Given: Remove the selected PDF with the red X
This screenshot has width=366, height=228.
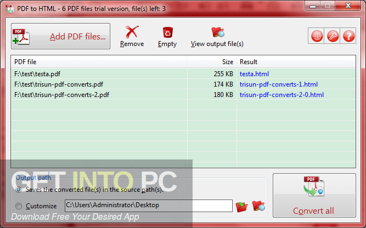Looking at the screenshot, I should click(x=132, y=37).
